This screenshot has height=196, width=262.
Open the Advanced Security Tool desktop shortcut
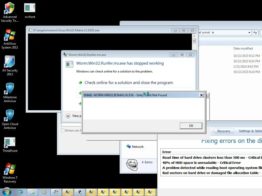pos(9,12)
